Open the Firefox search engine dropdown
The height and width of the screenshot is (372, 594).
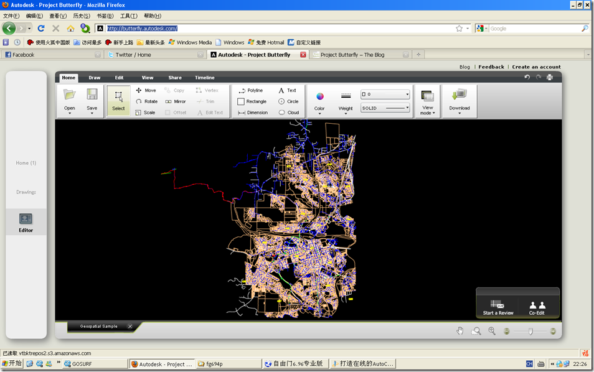483,29
